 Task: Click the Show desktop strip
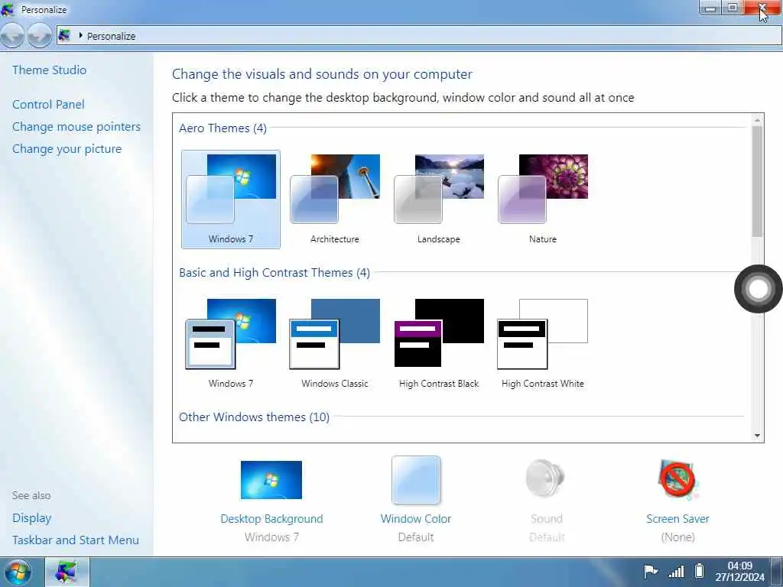(777, 572)
